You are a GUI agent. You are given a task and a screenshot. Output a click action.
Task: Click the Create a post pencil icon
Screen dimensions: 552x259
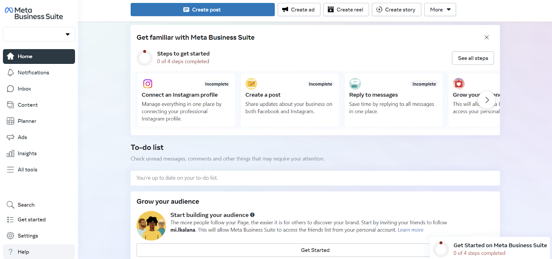point(251,84)
